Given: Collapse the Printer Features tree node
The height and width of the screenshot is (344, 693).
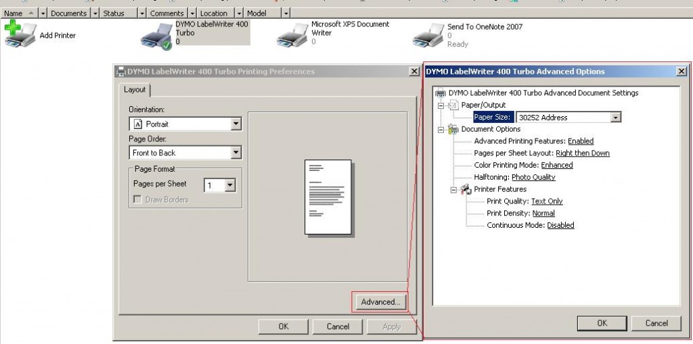Looking at the screenshot, I should pyautogui.click(x=453, y=190).
